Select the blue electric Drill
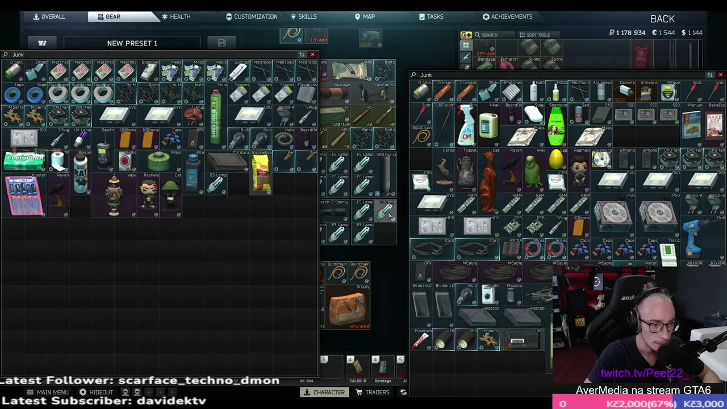 point(692,239)
